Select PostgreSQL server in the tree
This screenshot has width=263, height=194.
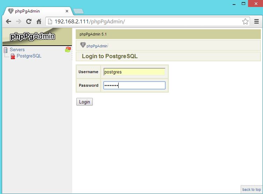point(29,56)
